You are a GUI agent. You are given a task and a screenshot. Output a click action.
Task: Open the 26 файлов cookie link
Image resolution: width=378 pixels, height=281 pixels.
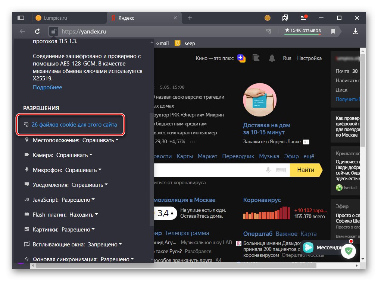coord(71,125)
